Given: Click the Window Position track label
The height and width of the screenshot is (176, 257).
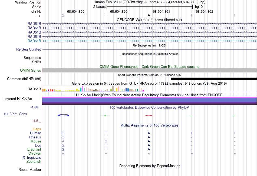Looking at the screenshot, I should click(28, 2).
